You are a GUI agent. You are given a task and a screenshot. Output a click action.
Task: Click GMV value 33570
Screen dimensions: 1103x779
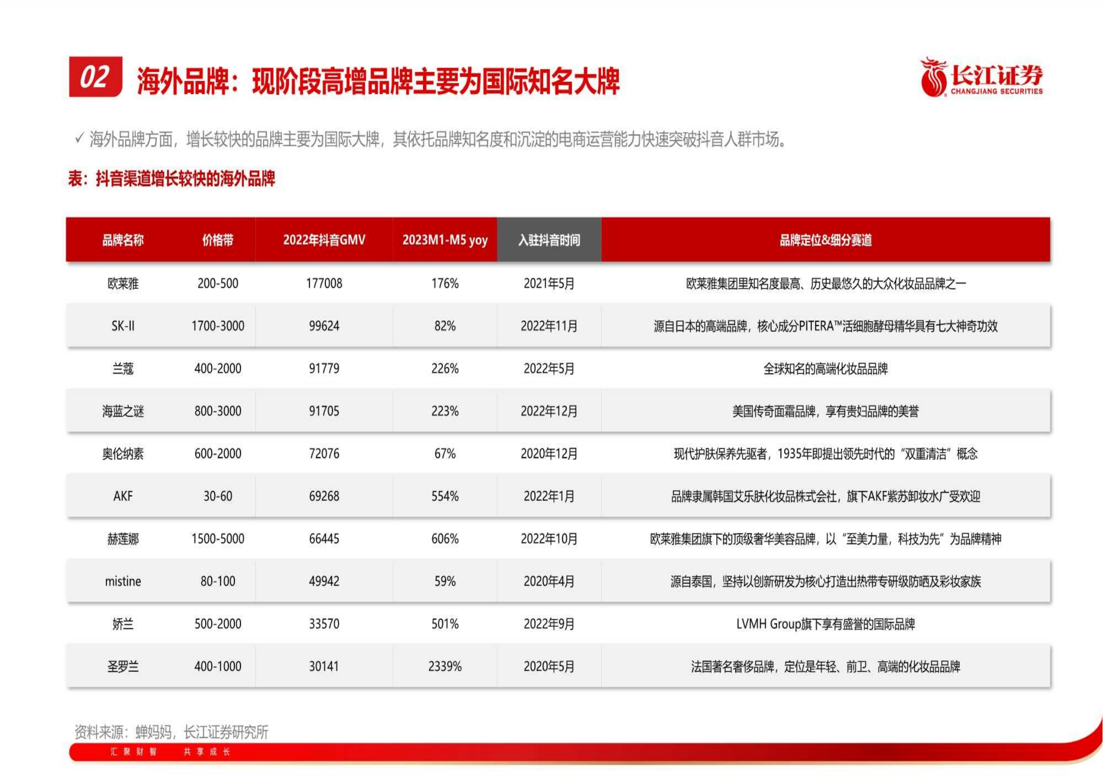324,624
